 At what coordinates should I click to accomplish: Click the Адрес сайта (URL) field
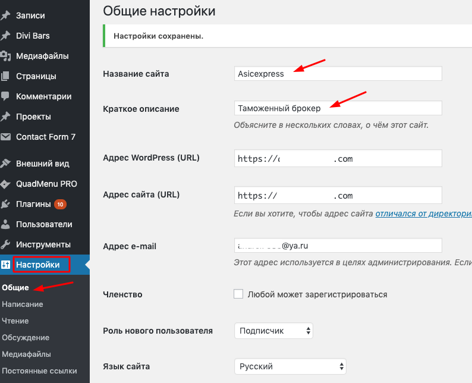338,195
